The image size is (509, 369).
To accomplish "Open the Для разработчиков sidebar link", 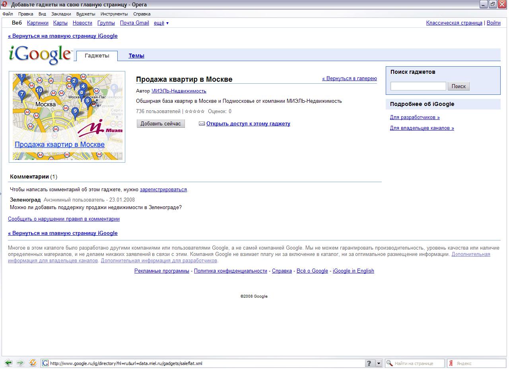I will pos(415,117).
